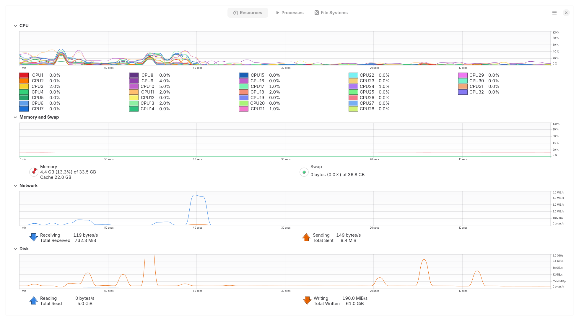Change the CPU1 red color swatch
The width and height of the screenshot is (579, 321).
[24, 75]
